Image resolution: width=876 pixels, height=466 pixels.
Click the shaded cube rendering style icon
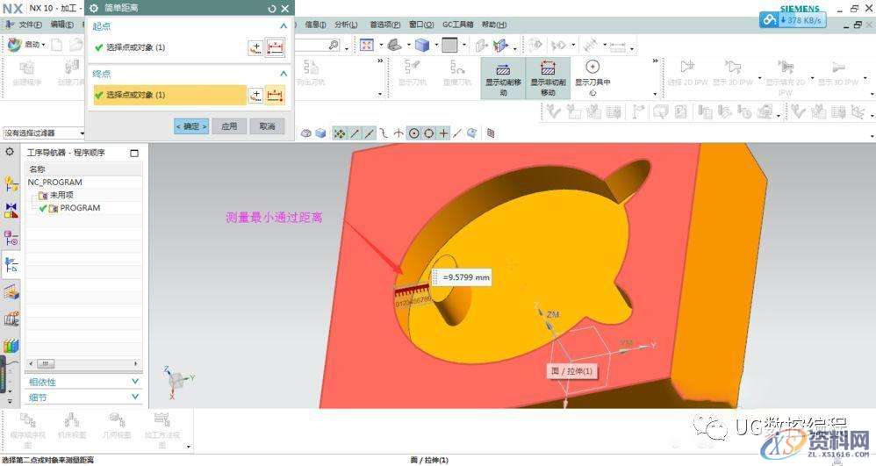pos(422,45)
